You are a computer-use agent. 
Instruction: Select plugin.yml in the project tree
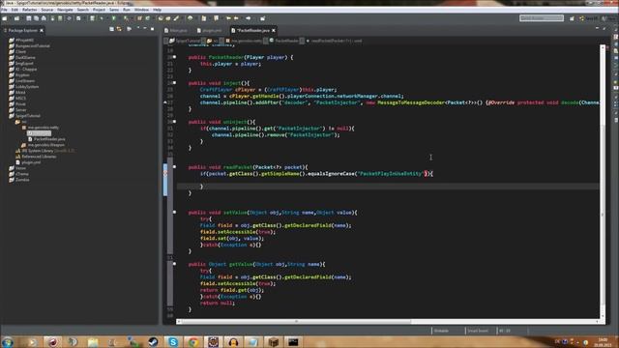[31, 162]
